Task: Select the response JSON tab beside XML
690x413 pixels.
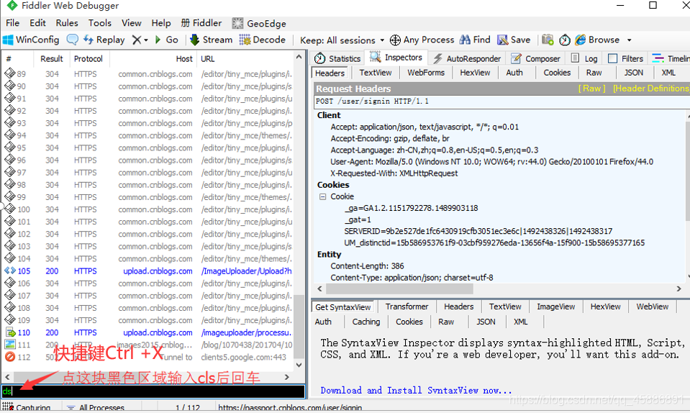Action: point(486,322)
